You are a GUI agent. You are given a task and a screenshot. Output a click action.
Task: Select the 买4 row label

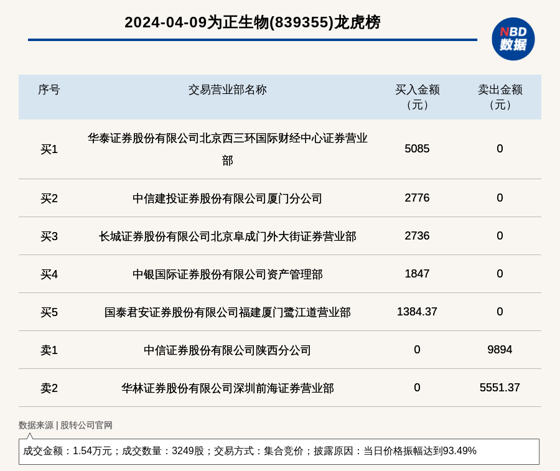[x=49, y=274]
